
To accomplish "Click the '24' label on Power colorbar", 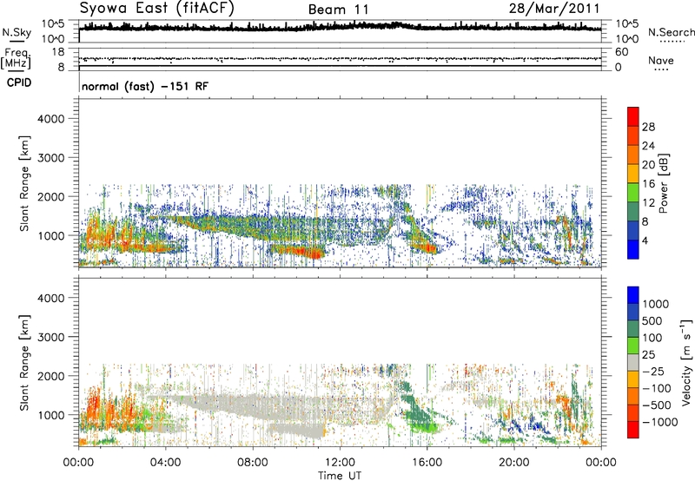I will (648, 146).
